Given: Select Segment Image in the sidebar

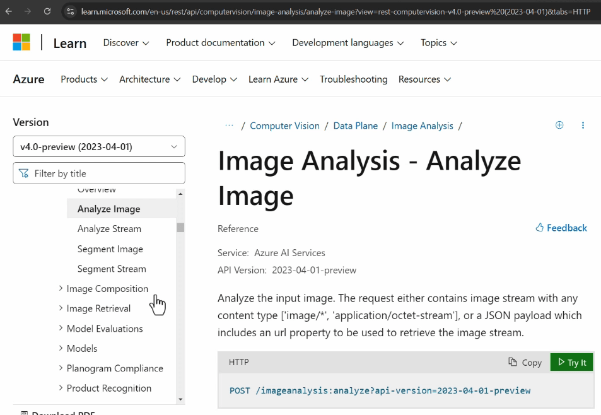Looking at the screenshot, I should pyautogui.click(x=110, y=249).
